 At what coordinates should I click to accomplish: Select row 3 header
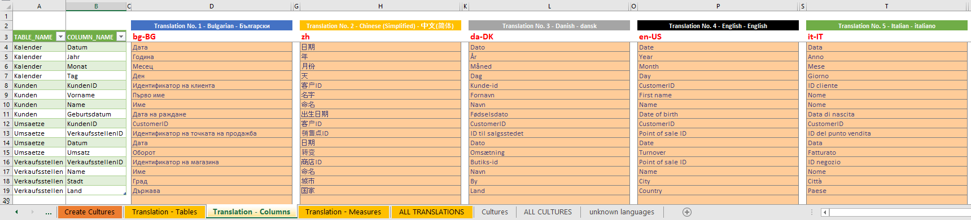tap(6, 37)
